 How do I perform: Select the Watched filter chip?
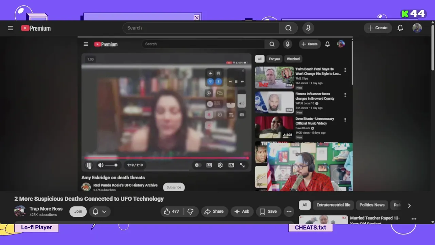click(293, 59)
